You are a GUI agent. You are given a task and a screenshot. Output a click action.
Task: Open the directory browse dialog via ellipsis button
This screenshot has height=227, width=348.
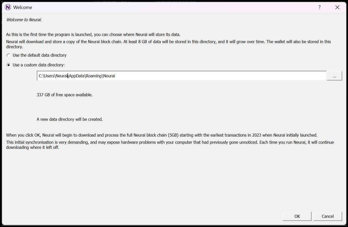(x=334, y=76)
